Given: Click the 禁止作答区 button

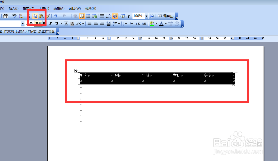Looking at the screenshot, I should coord(47,31).
